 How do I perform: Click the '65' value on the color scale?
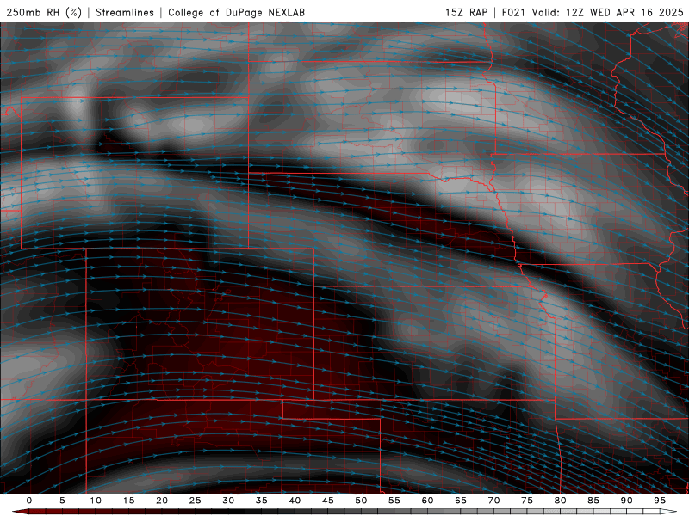coord(461,501)
